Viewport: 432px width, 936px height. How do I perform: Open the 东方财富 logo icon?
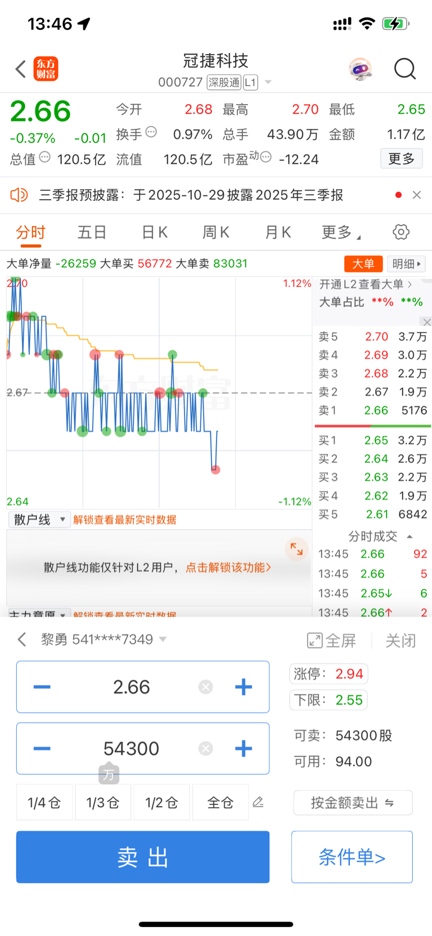[x=46, y=69]
